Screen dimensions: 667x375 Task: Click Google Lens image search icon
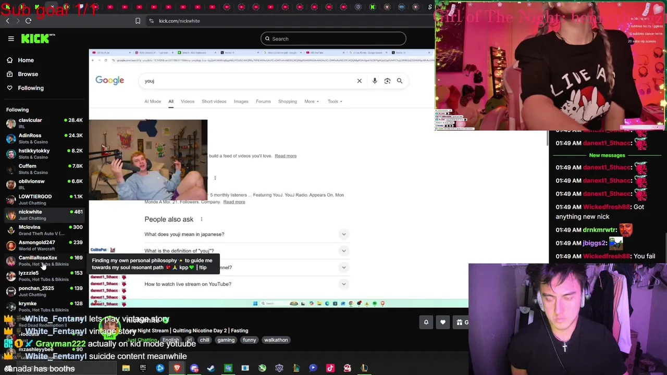(387, 81)
